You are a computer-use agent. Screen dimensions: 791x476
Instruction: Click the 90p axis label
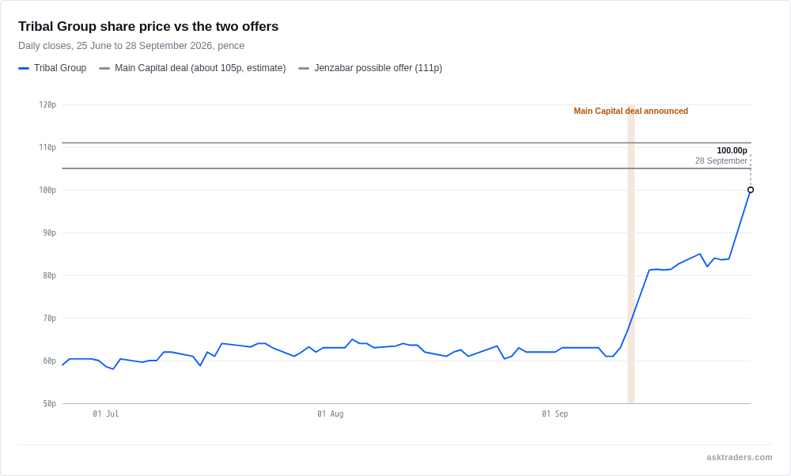[49, 233]
